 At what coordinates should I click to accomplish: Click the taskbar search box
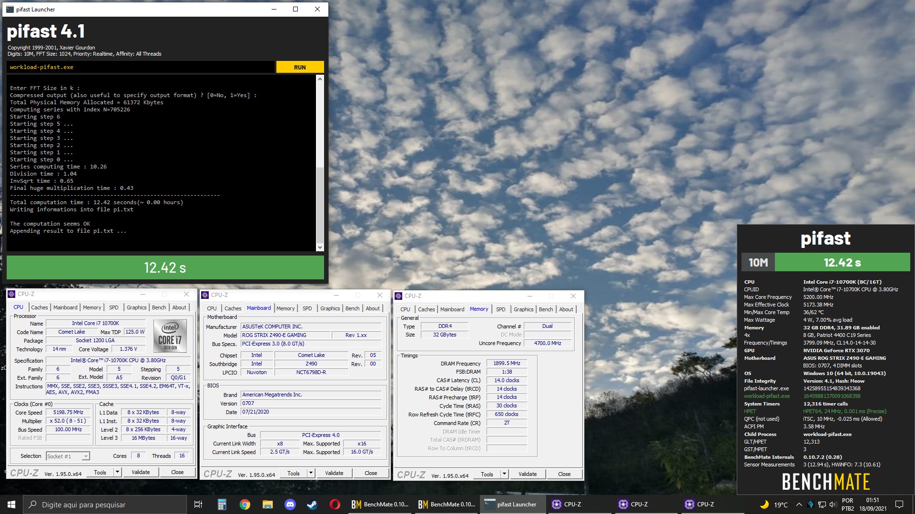point(105,504)
